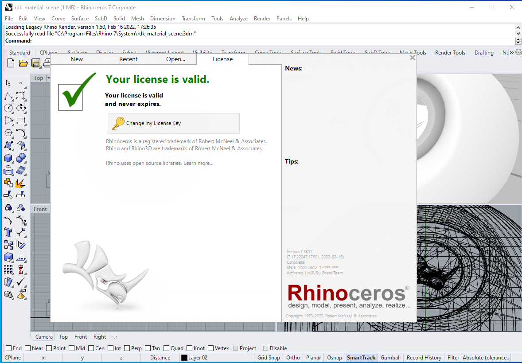Select the Text object T tool
The height and width of the screenshot is (363, 522).
pos(8,232)
